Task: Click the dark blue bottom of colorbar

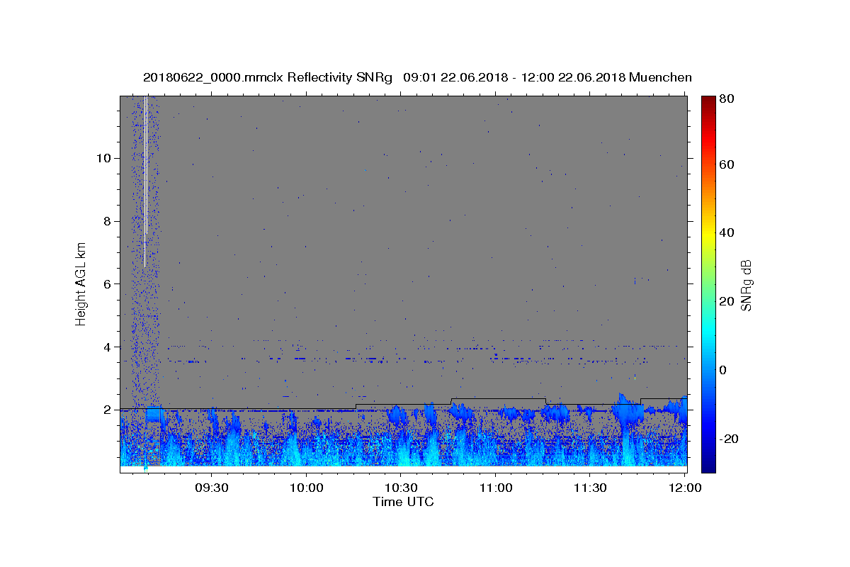Action: (708, 464)
